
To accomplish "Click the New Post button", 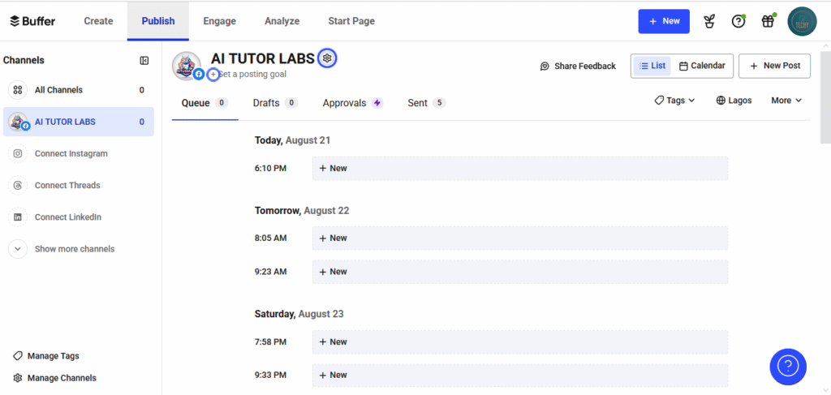I will point(774,67).
